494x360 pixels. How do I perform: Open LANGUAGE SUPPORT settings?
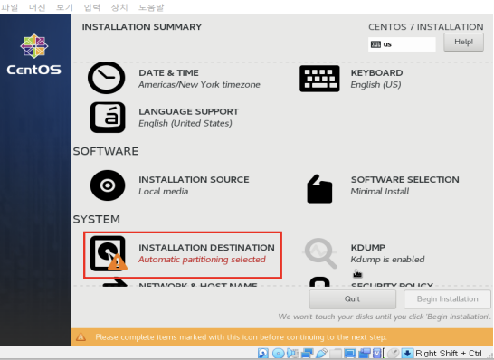point(164,118)
